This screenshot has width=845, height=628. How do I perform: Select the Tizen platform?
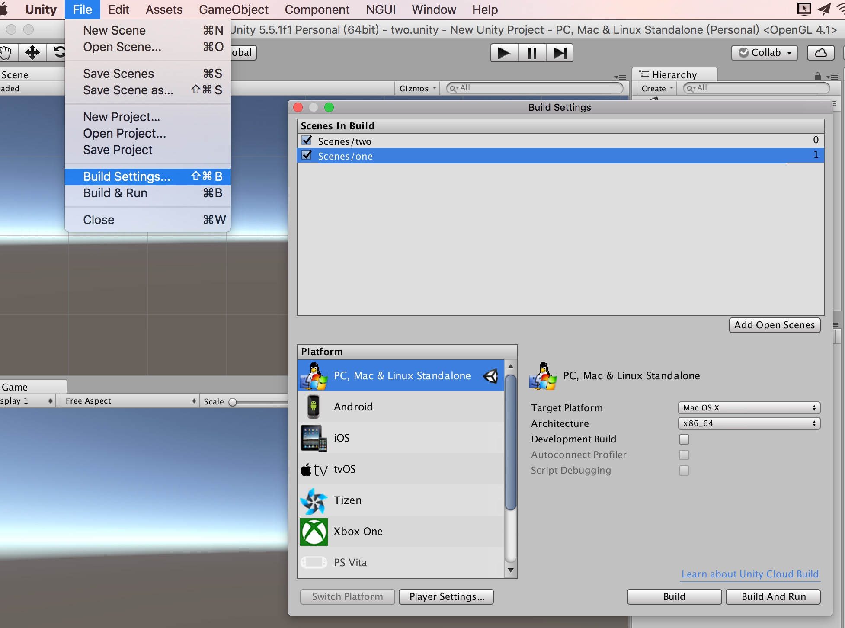click(x=400, y=500)
